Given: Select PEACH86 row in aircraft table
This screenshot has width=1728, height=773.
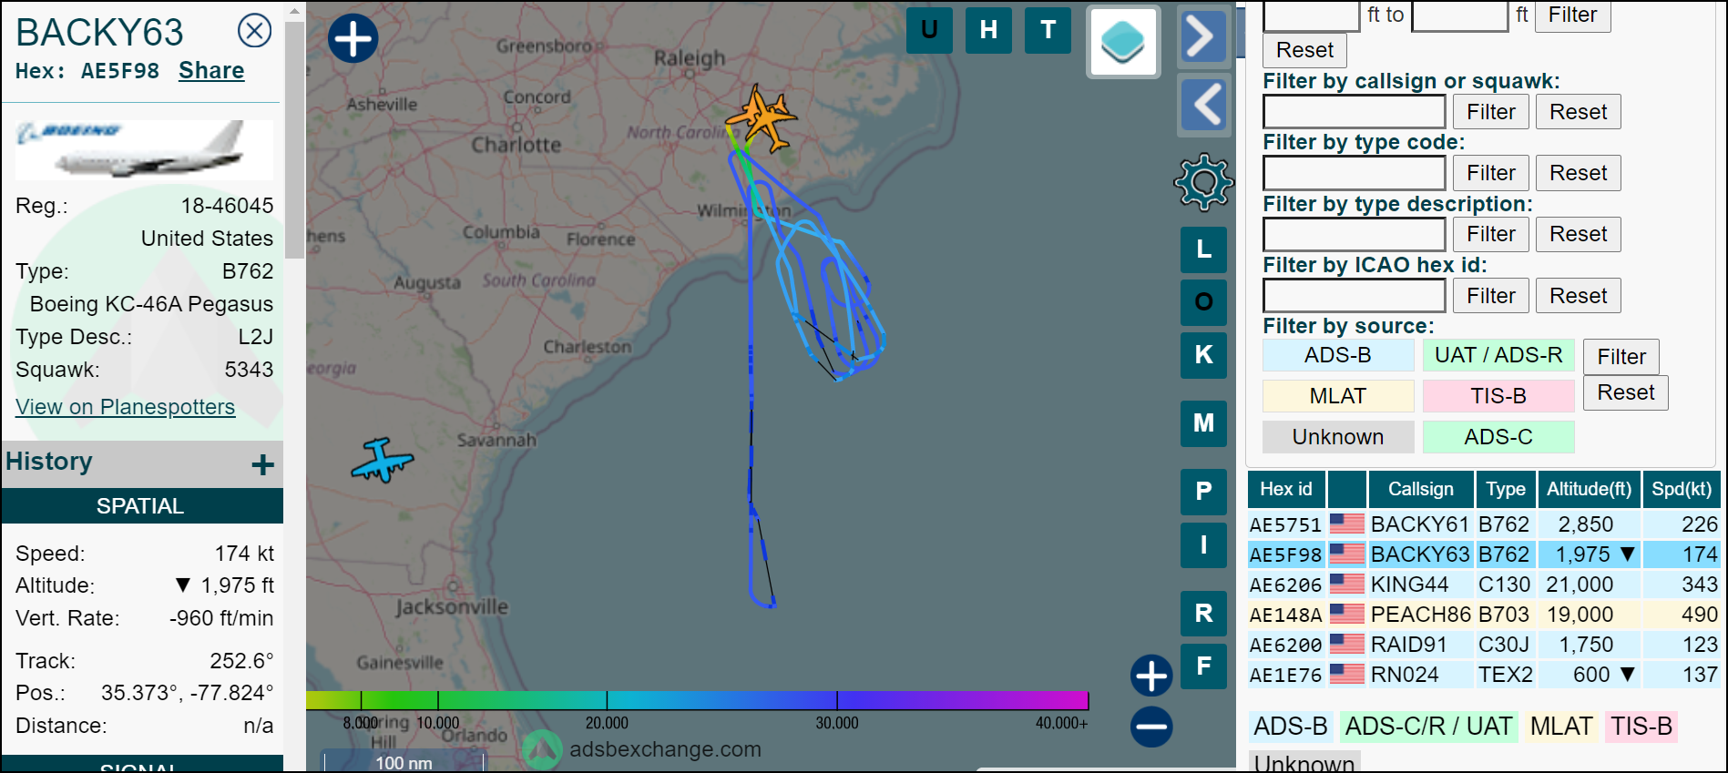Looking at the screenshot, I should tap(1484, 615).
